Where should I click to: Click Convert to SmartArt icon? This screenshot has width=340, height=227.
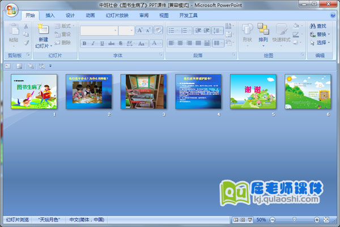click(x=229, y=43)
